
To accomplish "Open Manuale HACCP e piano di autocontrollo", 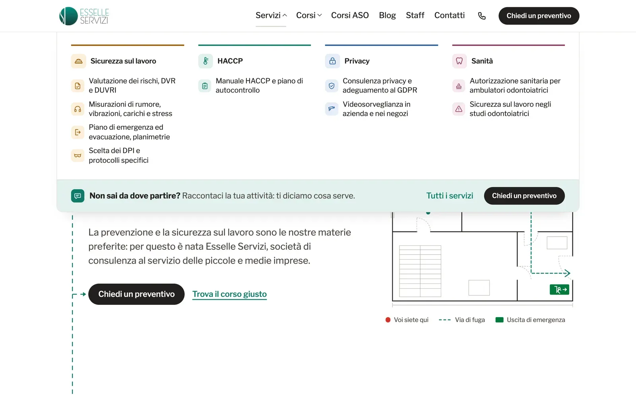I will pos(259,86).
